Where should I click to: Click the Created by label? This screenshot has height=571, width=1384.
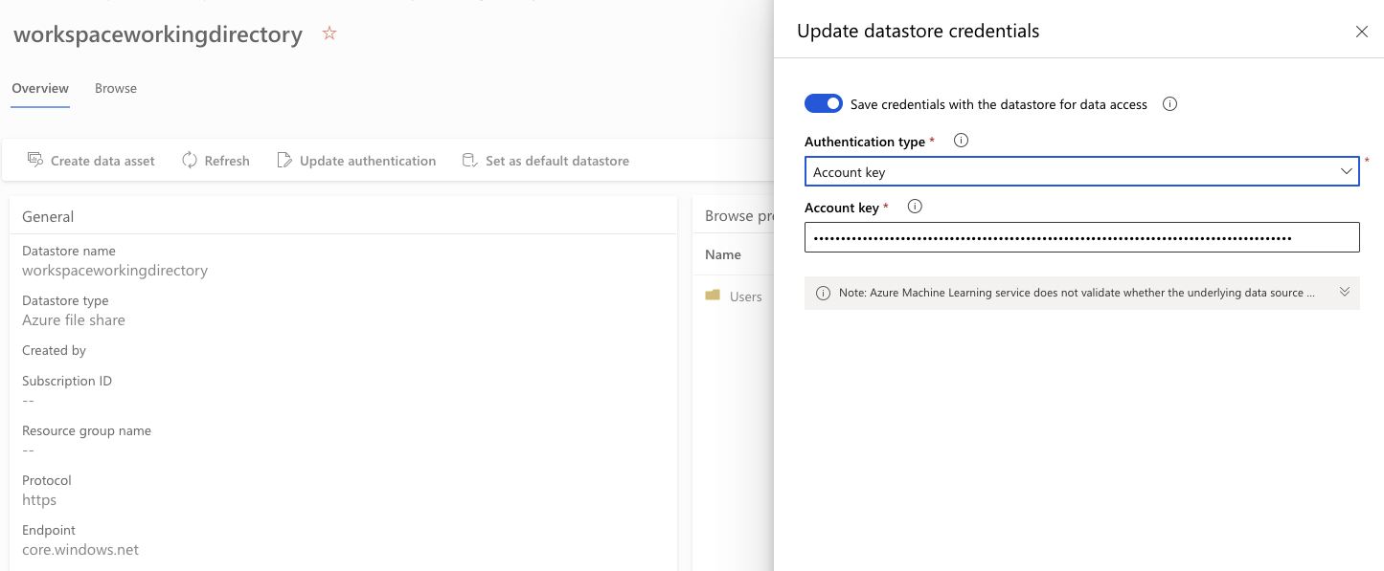click(54, 350)
